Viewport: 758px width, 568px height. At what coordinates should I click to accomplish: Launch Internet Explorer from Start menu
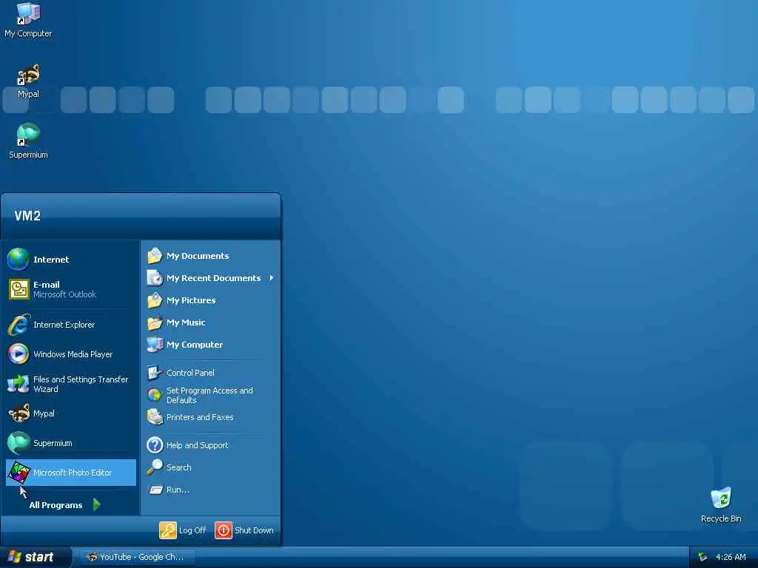[70, 325]
